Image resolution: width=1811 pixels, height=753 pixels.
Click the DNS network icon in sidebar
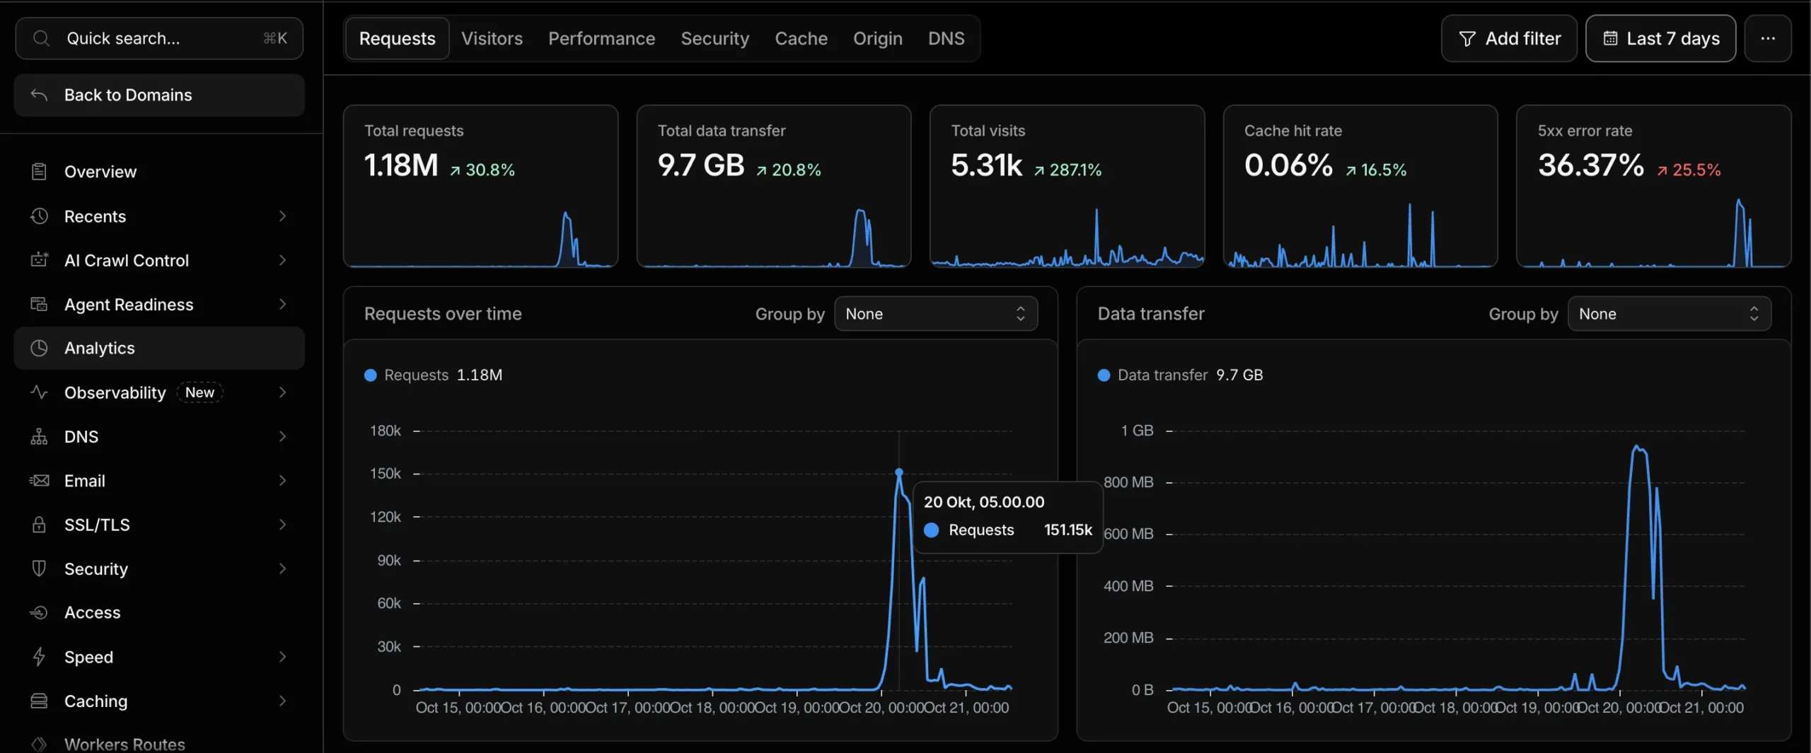click(39, 436)
